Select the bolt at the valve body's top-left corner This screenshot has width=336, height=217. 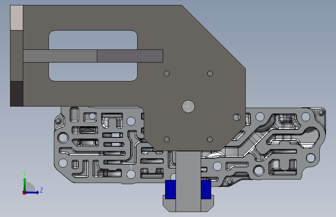pyautogui.click(x=58, y=121)
